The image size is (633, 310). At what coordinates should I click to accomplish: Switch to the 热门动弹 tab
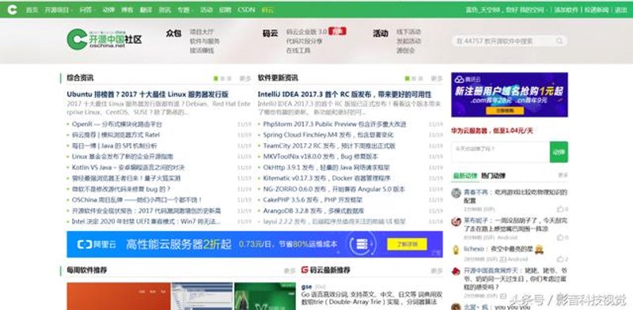point(493,176)
